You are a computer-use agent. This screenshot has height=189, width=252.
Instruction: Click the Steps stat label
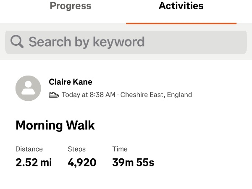pos(76,149)
